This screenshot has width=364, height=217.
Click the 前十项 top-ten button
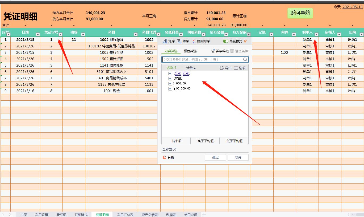176,141
